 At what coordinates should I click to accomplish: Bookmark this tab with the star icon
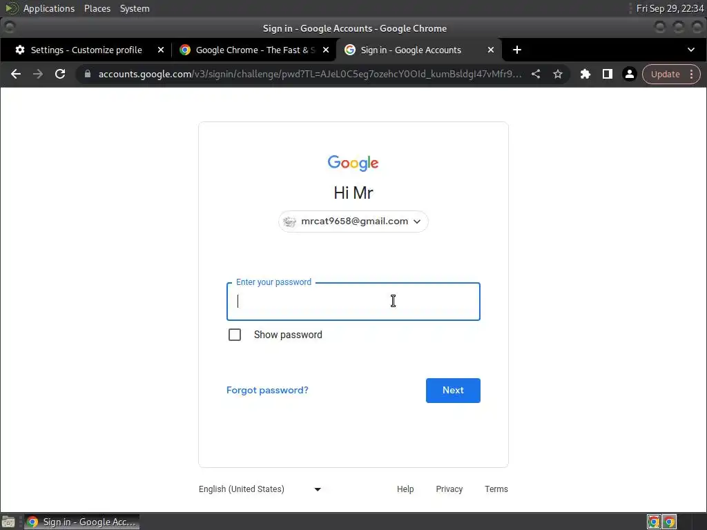coord(558,74)
